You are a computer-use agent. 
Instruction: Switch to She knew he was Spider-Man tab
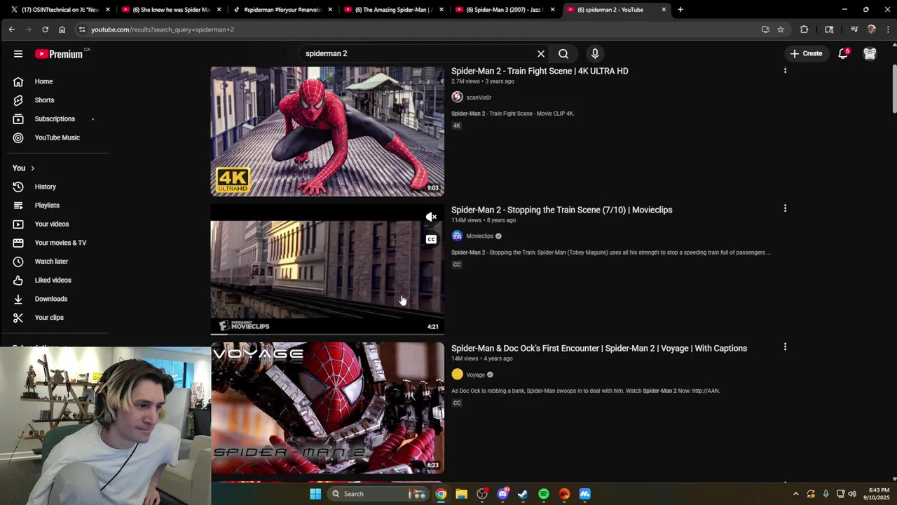[x=171, y=10]
